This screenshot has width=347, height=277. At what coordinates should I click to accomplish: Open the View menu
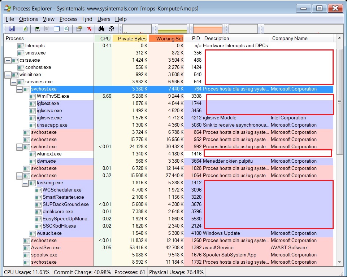tap(48, 19)
